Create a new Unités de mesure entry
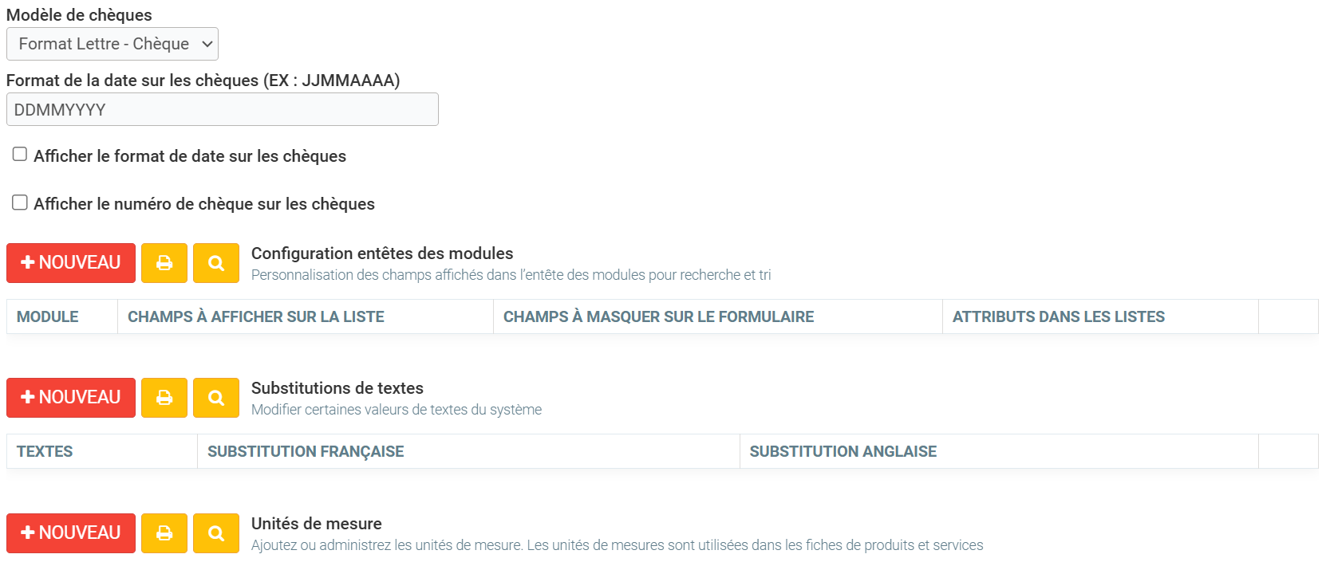Image resolution: width=1326 pixels, height=562 pixels. point(71,533)
